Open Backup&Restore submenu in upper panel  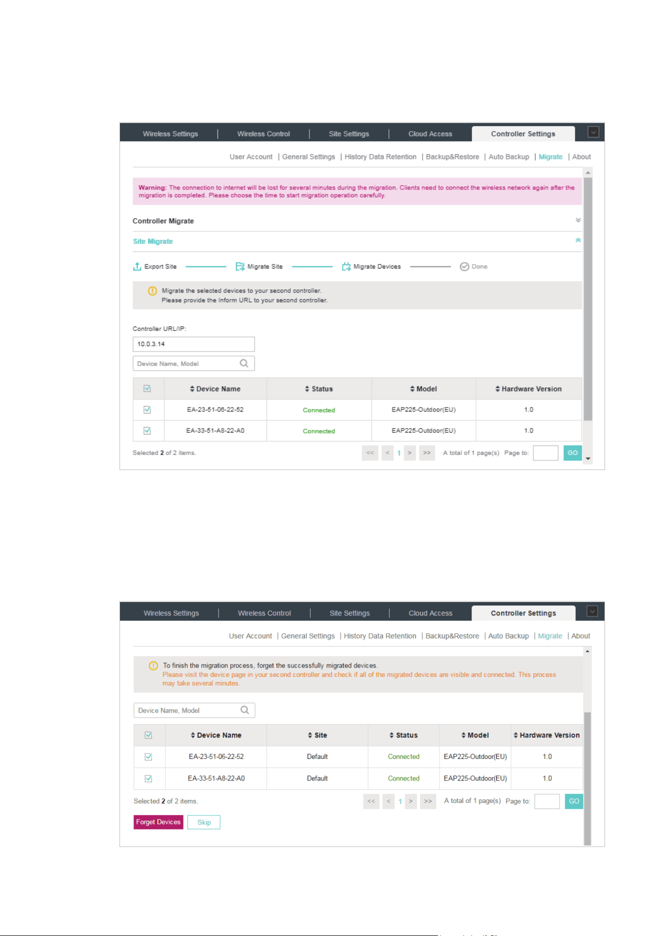[452, 156]
